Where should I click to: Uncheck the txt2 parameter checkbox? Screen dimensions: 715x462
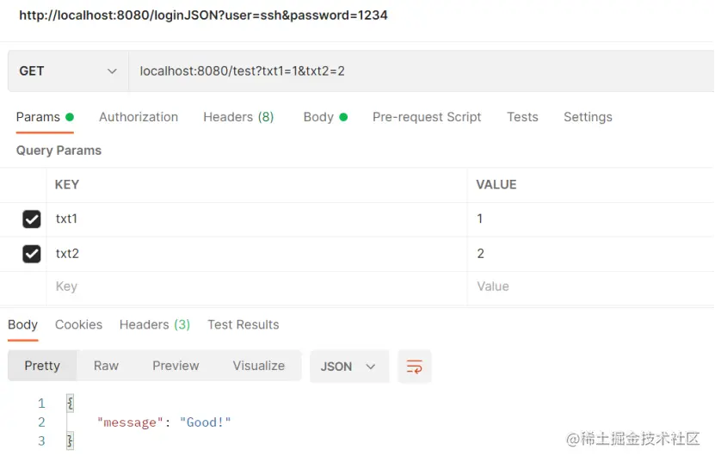coord(32,254)
